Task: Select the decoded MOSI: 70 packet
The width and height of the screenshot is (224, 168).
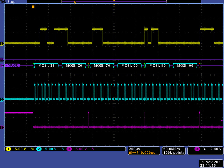Action: pos(102,66)
